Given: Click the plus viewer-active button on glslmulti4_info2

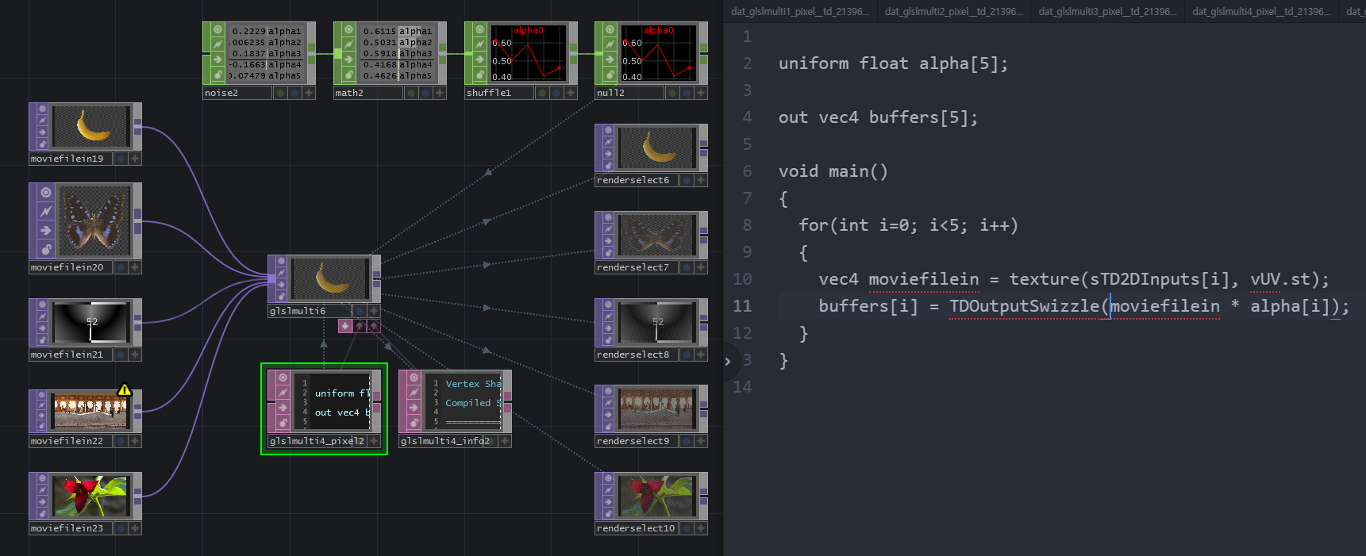Looking at the screenshot, I should [x=505, y=441].
